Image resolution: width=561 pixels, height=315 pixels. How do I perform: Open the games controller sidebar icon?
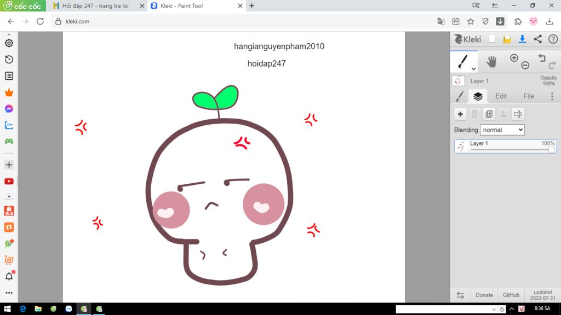coord(9,142)
